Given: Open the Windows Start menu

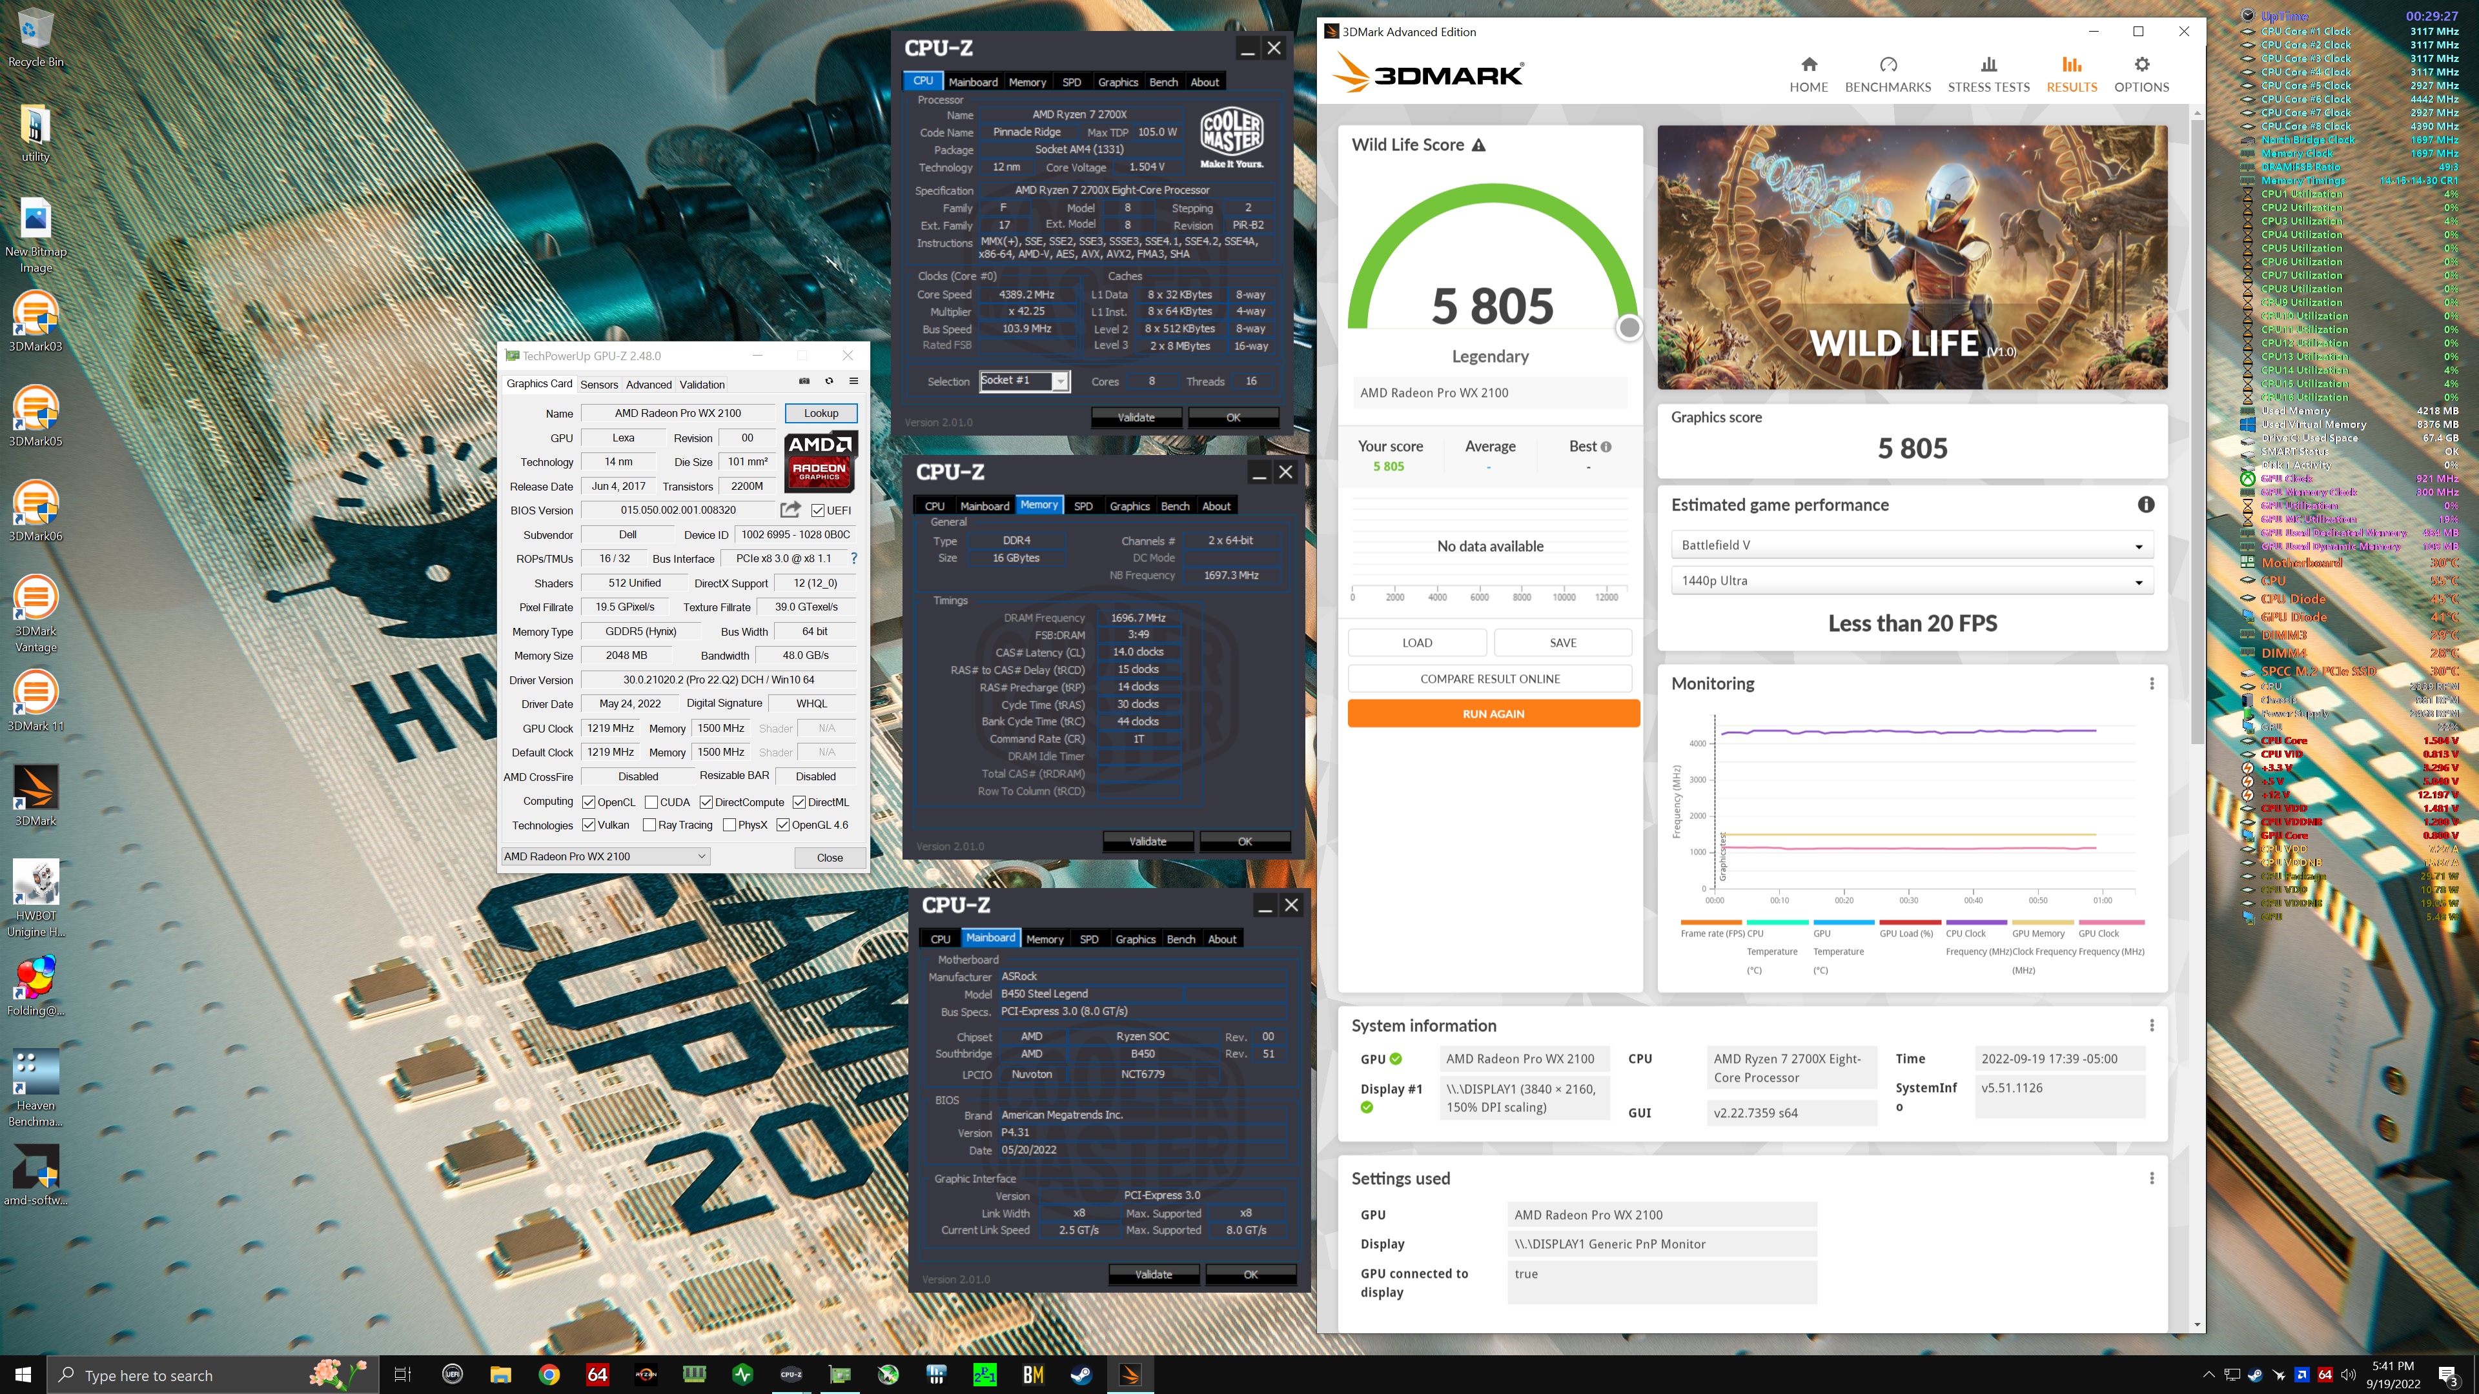Looking at the screenshot, I should click(23, 1375).
